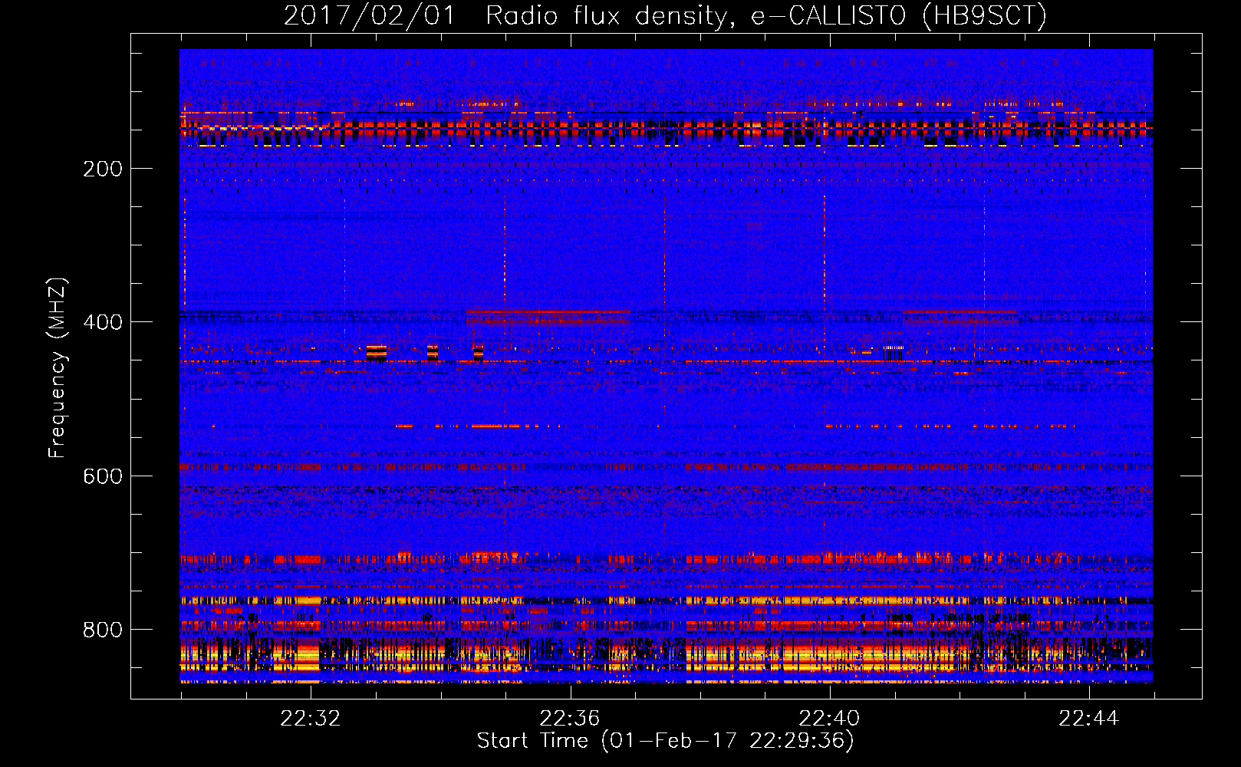
Task: Click the 22:36 time tick label
Action: [570, 719]
